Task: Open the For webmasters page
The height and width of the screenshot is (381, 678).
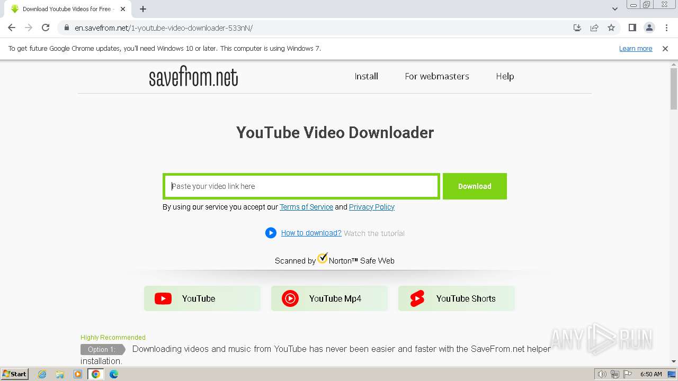Action: [x=437, y=76]
